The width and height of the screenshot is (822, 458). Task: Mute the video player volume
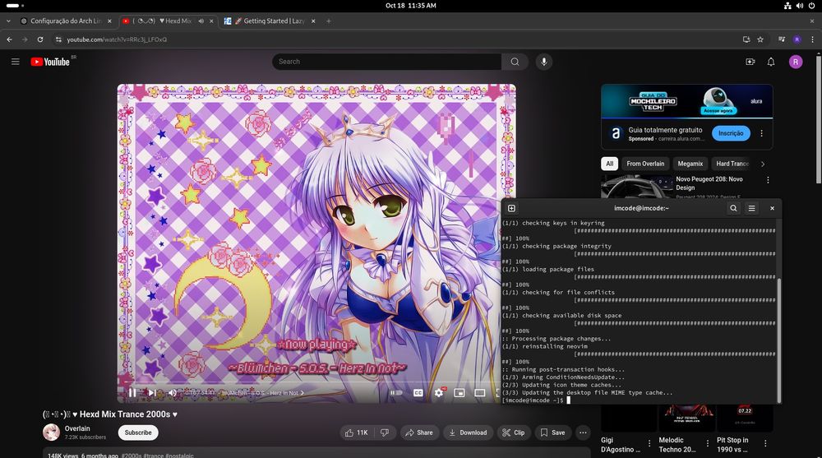point(172,392)
